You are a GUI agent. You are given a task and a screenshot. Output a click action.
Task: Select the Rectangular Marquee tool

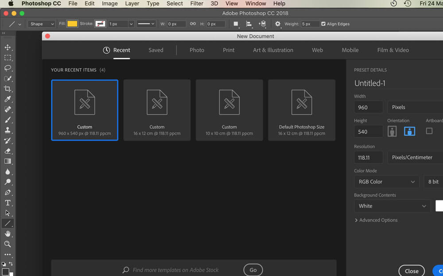[8, 58]
